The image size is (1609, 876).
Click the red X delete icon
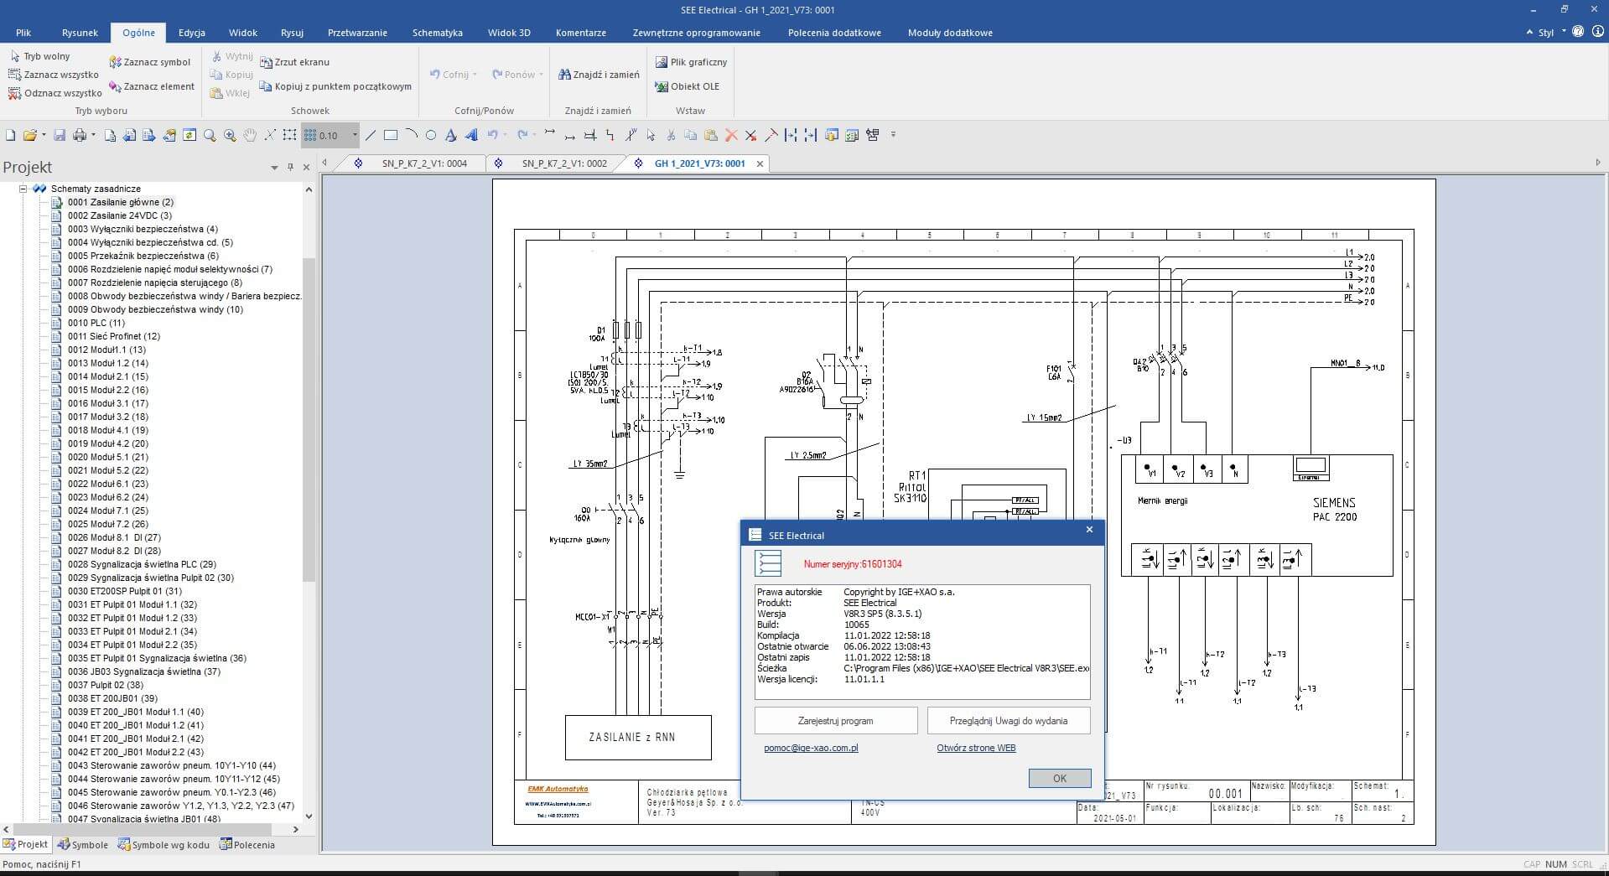click(x=731, y=135)
